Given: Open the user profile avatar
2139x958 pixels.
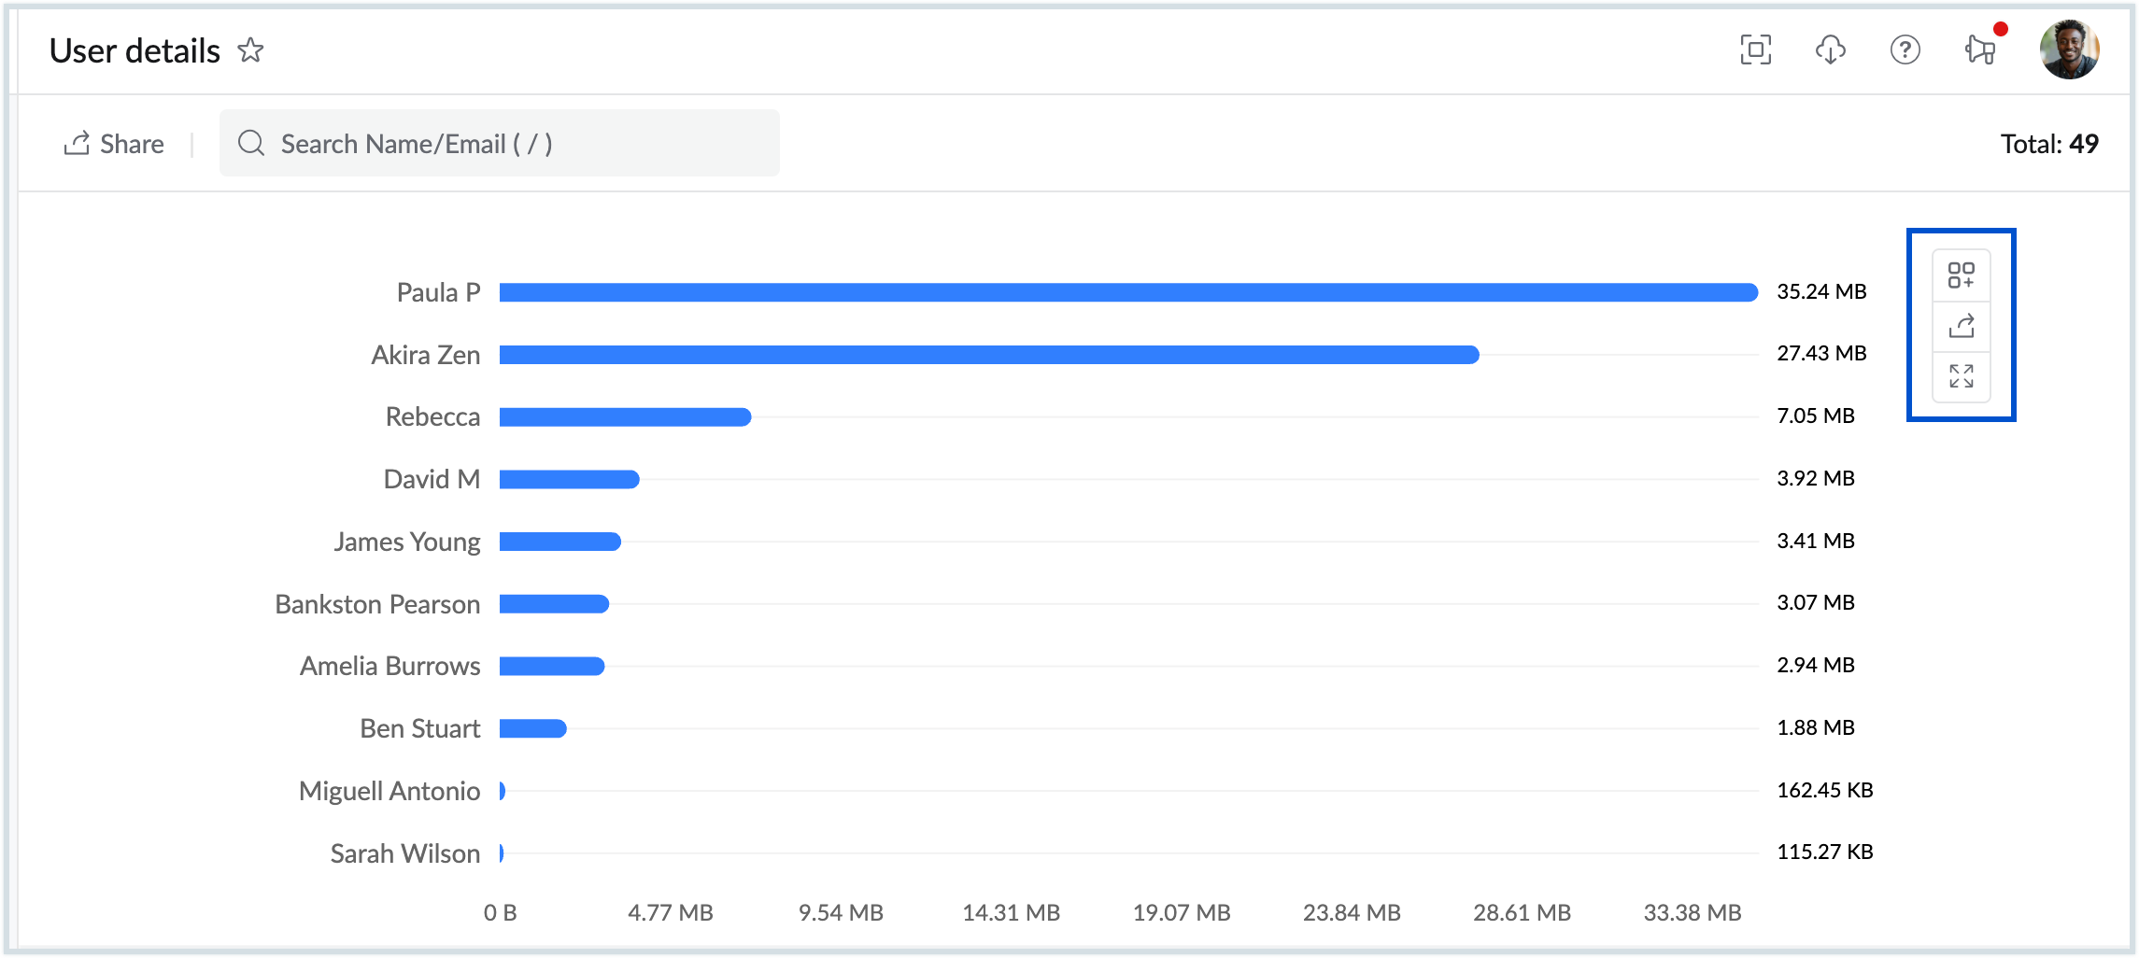Looking at the screenshot, I should tap(2069, 49).
